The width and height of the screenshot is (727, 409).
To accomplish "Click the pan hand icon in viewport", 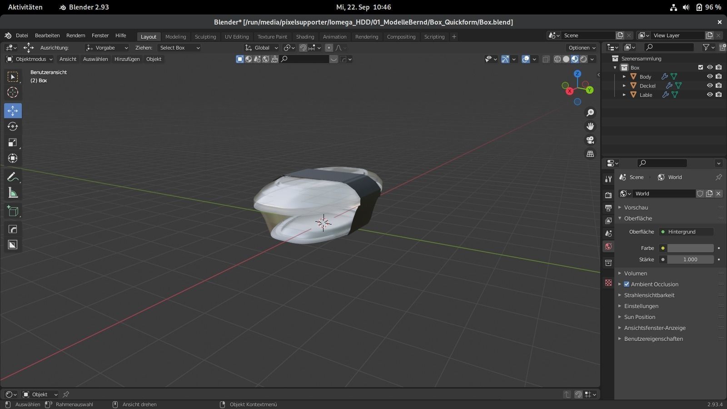I will coord(590,126).
